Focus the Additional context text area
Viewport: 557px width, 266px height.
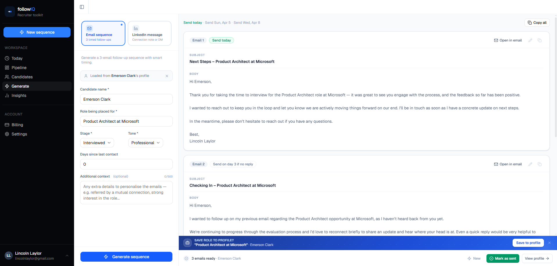(x=126, y=193)
